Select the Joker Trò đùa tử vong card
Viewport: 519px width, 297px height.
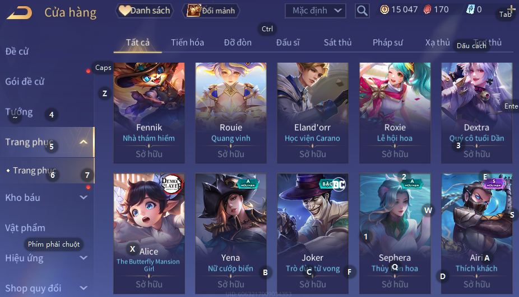tap(312, 233)
